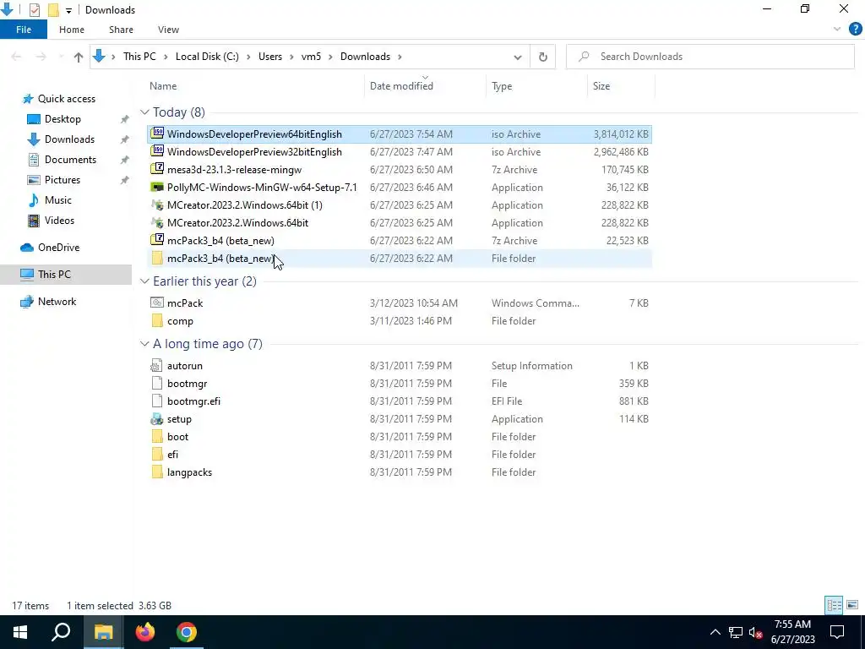Switch to Details view layout
This screenshot has width=865, height=649.
(x=834, y=605)
